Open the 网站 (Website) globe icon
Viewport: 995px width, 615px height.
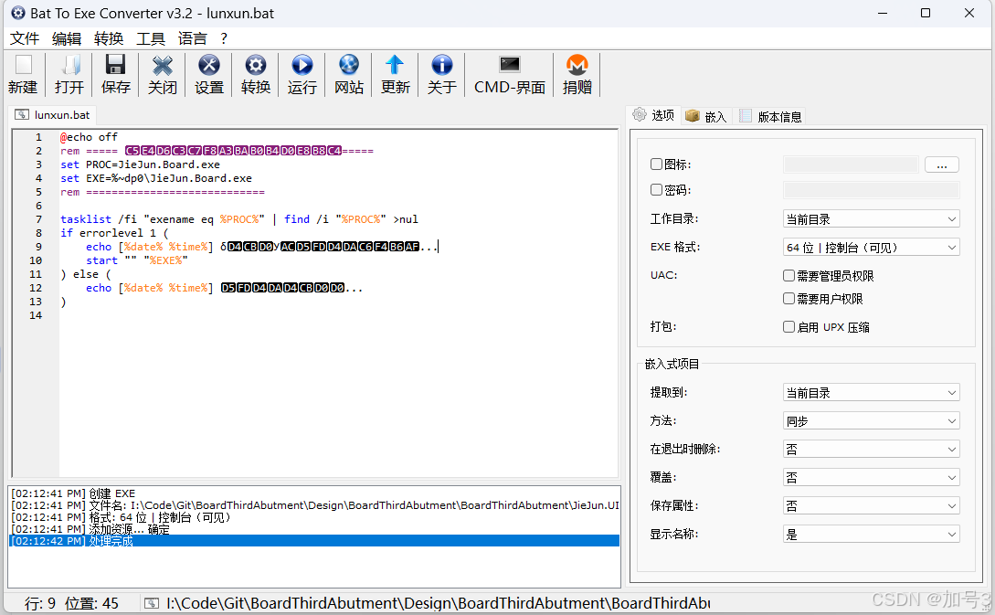click(x=348, y=65)
